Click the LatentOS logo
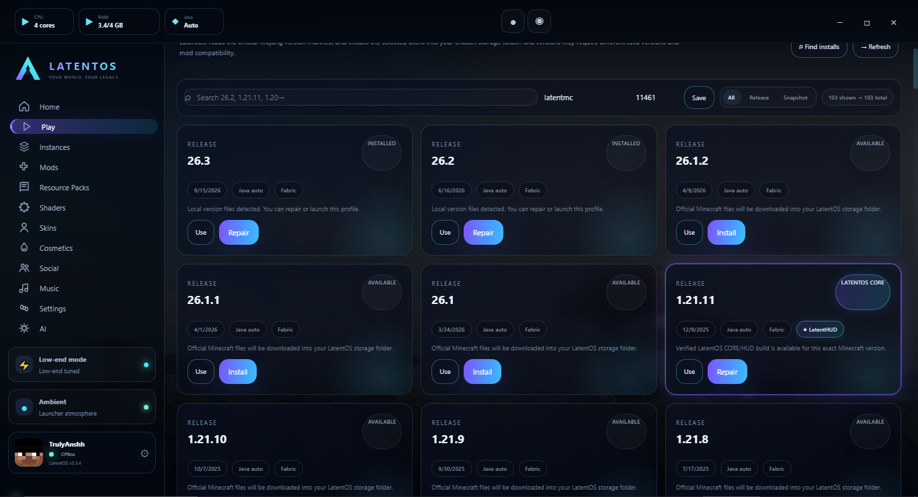918x497 pixels. coord(28,68)
